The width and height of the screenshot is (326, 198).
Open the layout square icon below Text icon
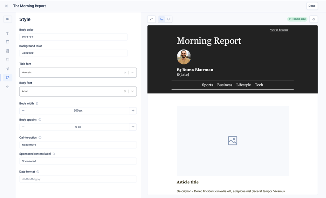pos(8,42)
